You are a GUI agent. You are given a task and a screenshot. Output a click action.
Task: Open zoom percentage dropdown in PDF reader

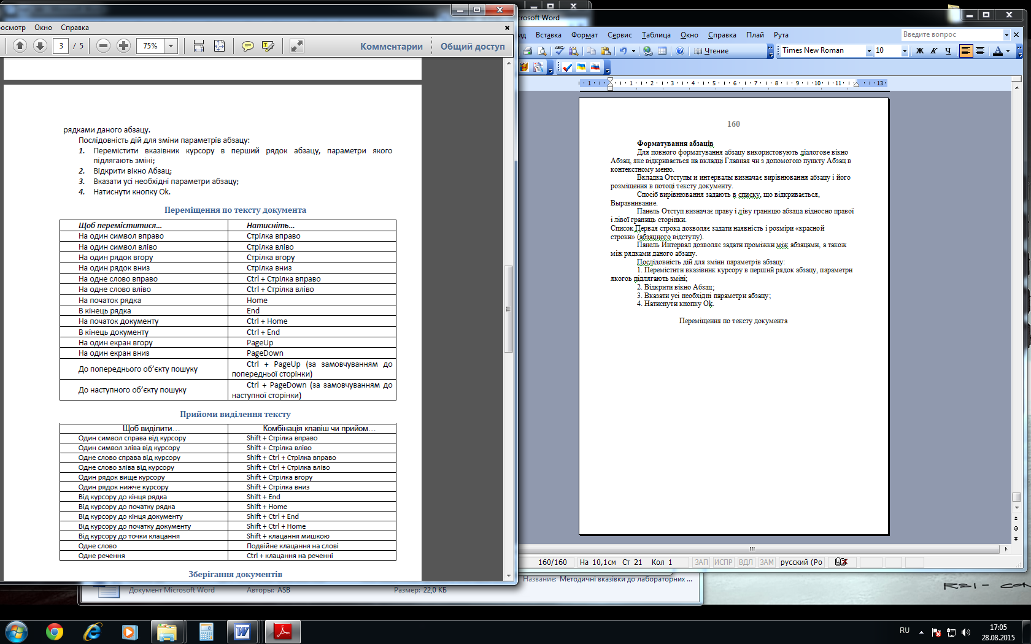[x=171, y=46]
